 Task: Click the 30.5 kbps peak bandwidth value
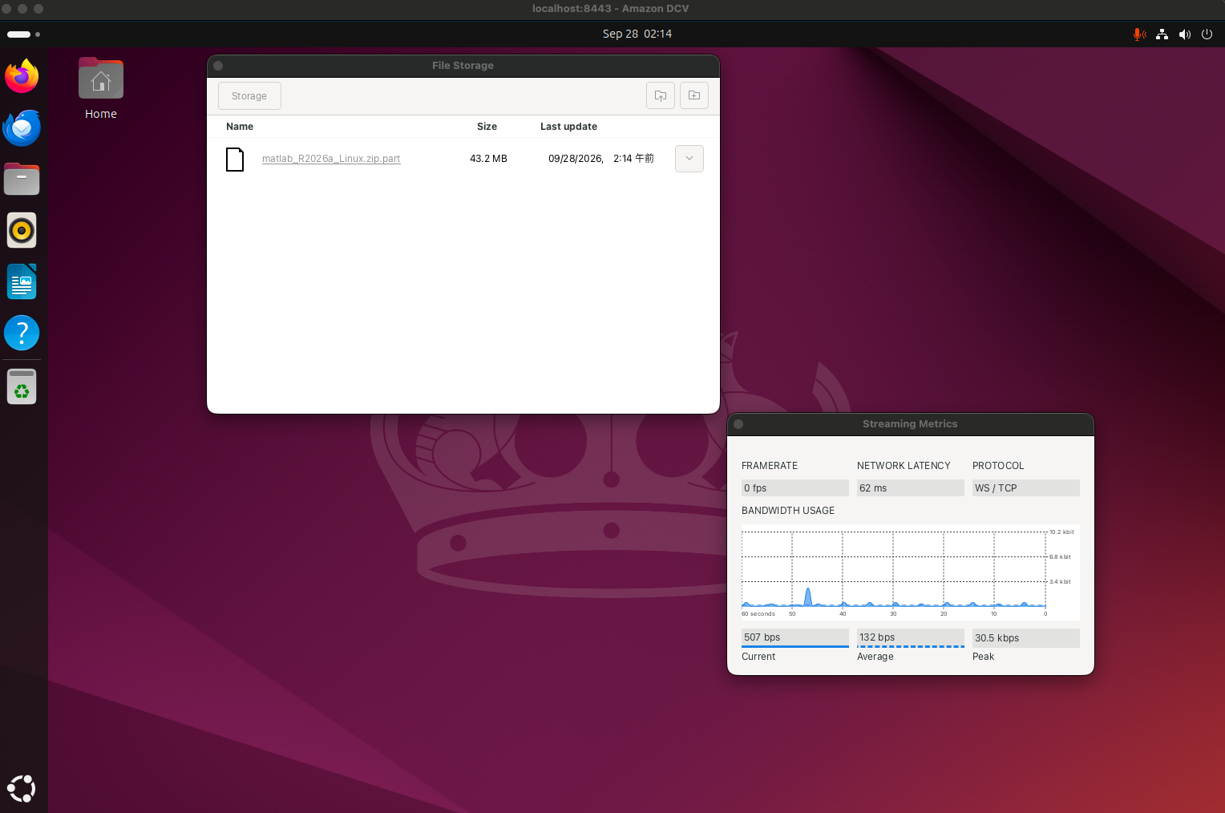[x=1025, y=637]
